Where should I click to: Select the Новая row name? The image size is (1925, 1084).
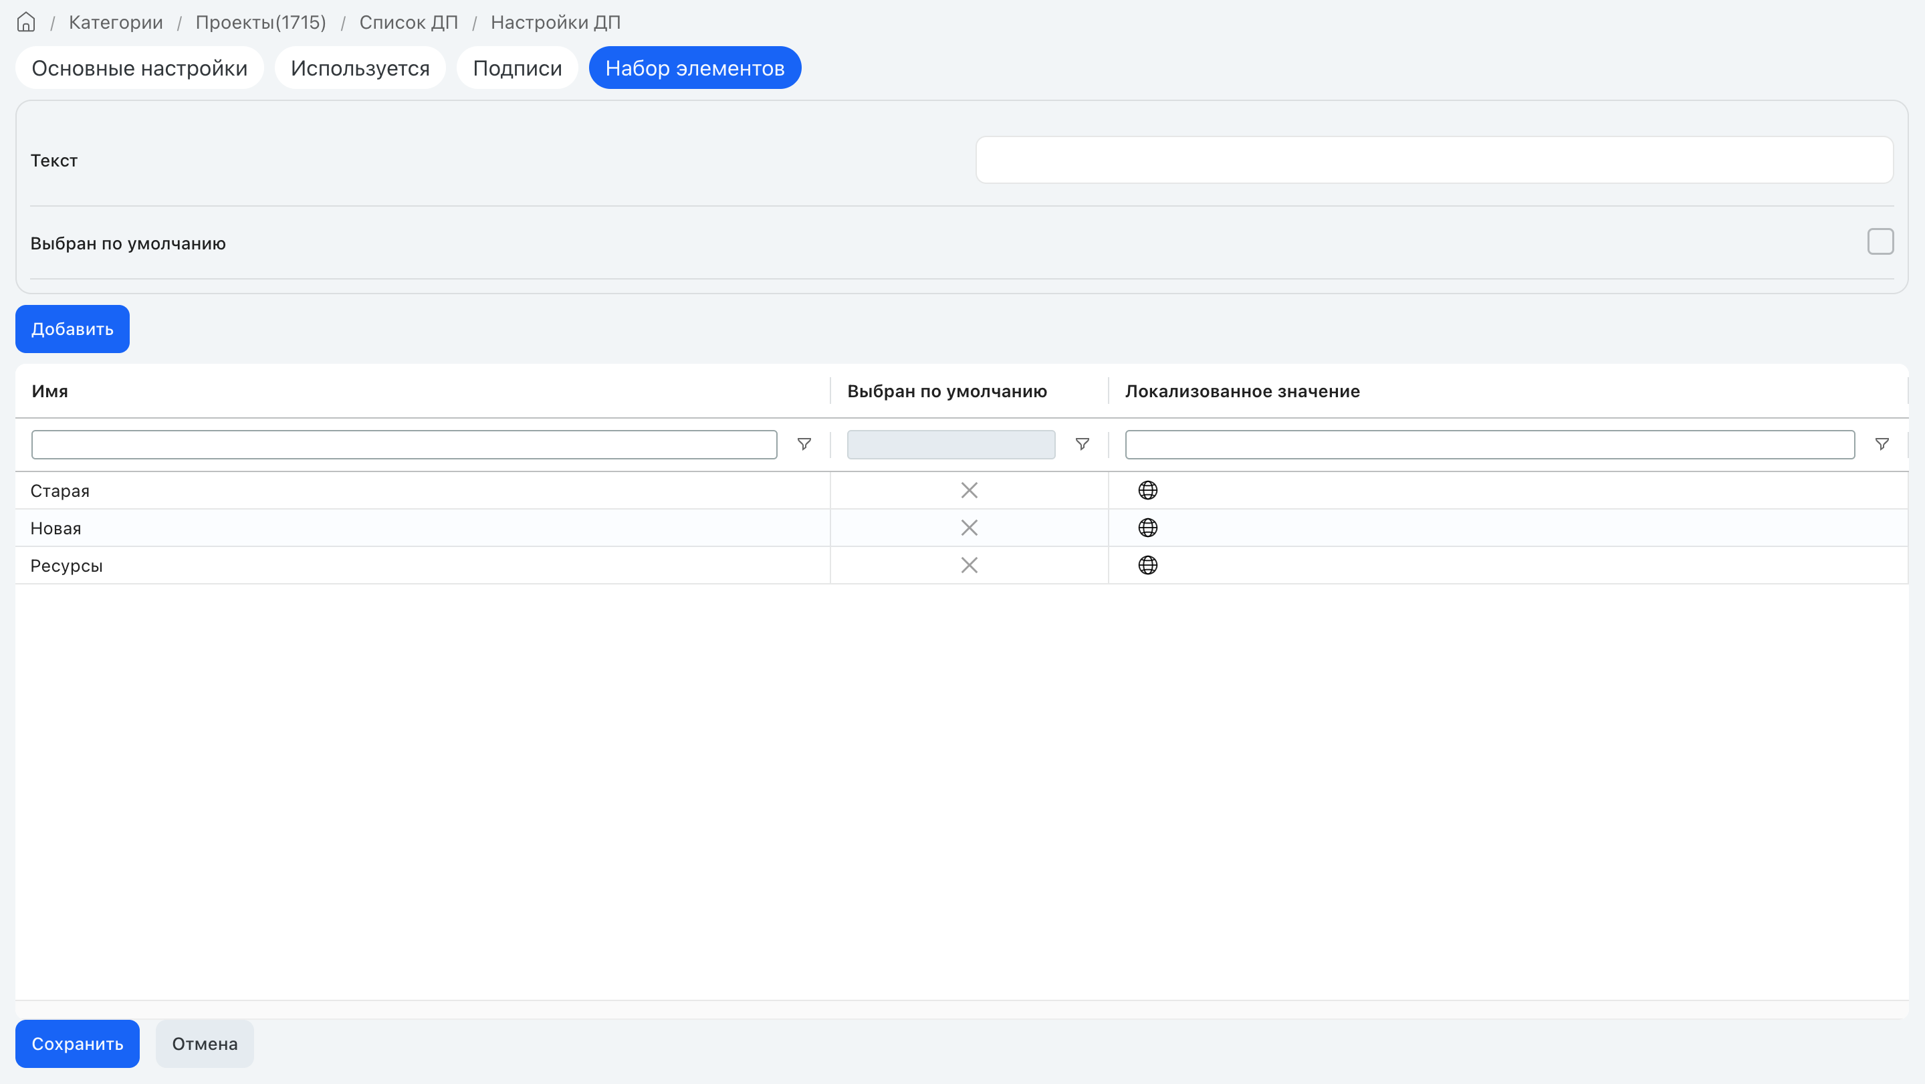tap(56, 528)
